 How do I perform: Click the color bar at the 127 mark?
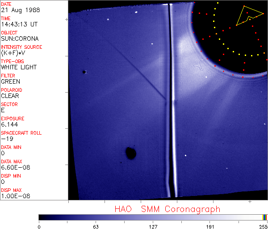click(x=153, y=217)
